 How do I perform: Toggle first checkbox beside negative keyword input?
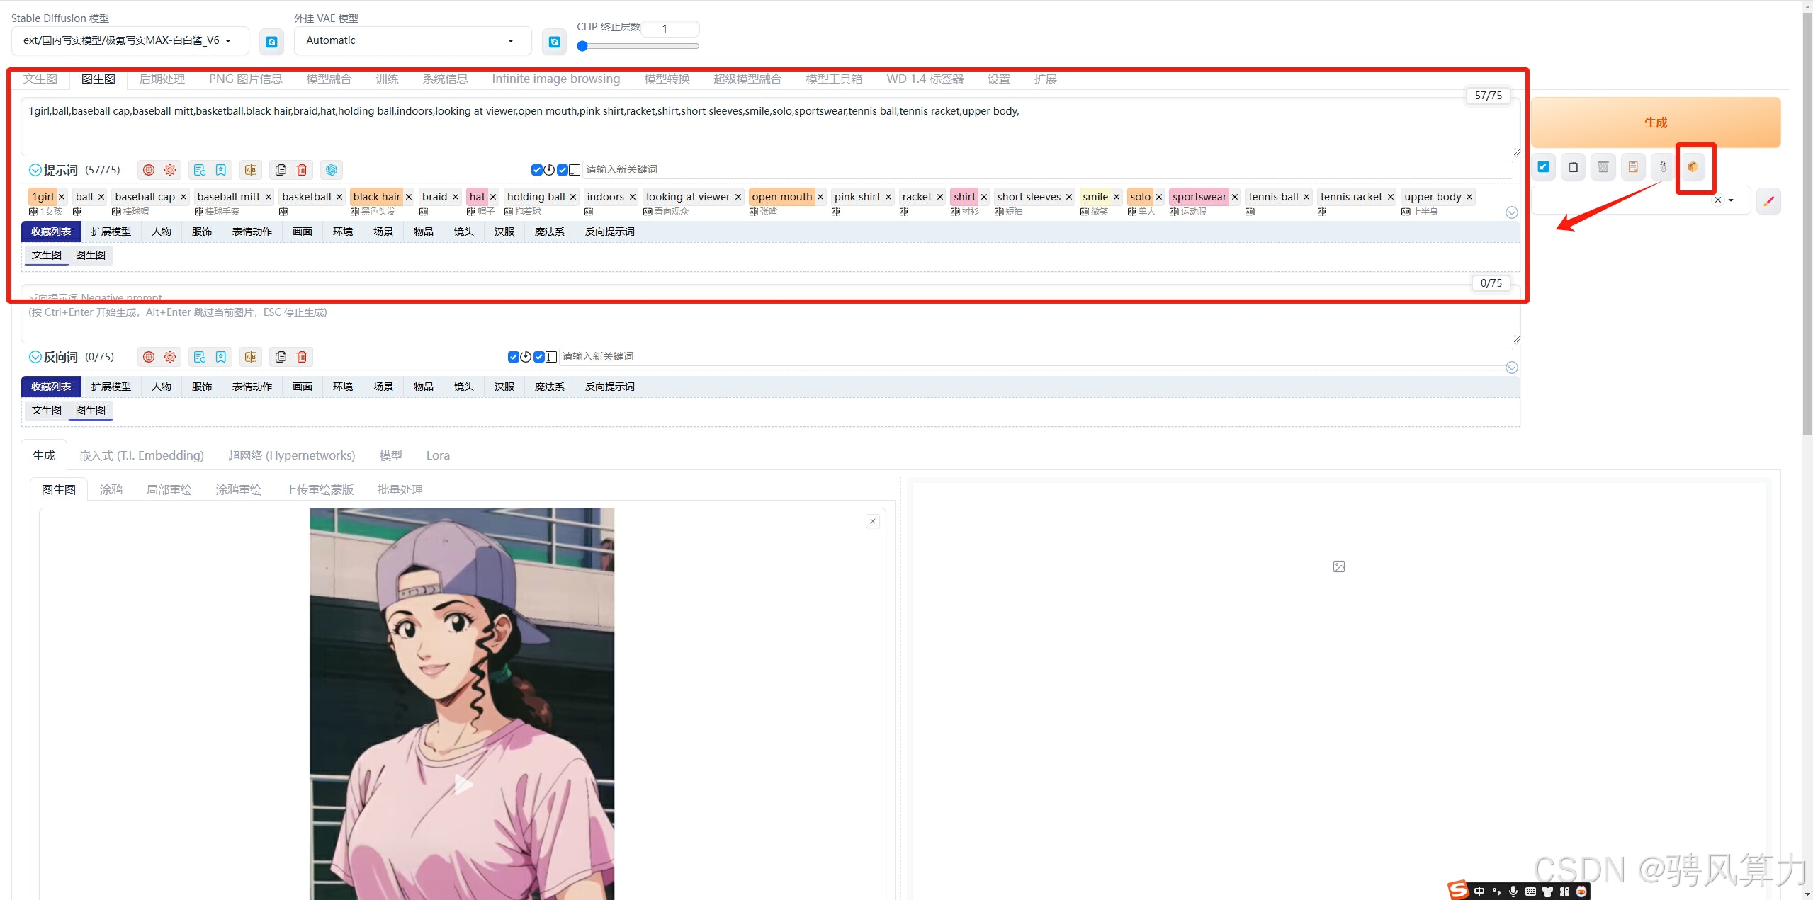point(513,357)
